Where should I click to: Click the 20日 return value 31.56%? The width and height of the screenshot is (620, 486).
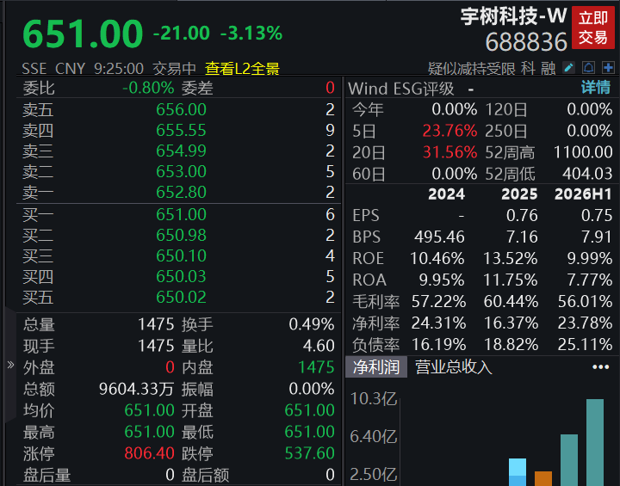449,152
